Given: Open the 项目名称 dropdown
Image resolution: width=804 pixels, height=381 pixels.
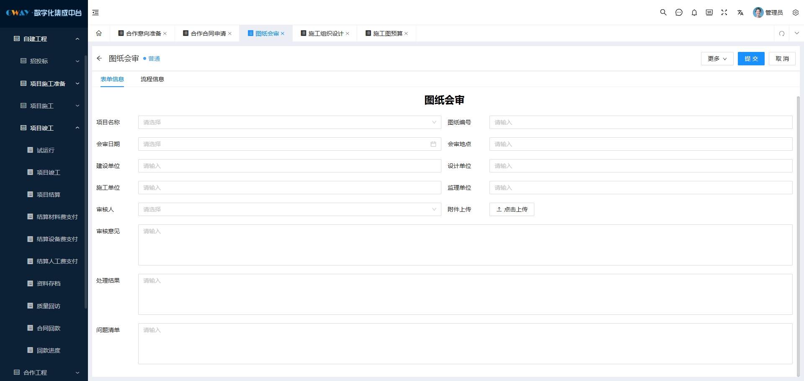Looking at the screenshot, I should 289,122.
